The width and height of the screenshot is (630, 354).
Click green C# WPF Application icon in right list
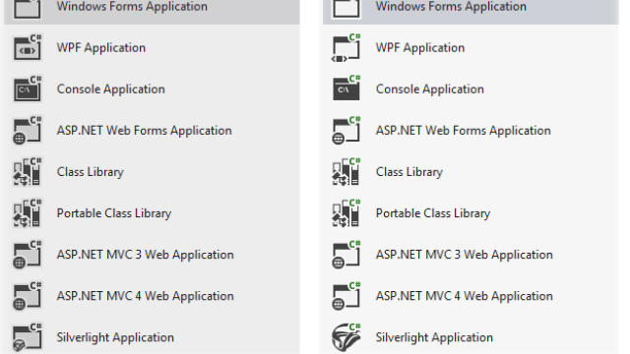pos(346,47)
